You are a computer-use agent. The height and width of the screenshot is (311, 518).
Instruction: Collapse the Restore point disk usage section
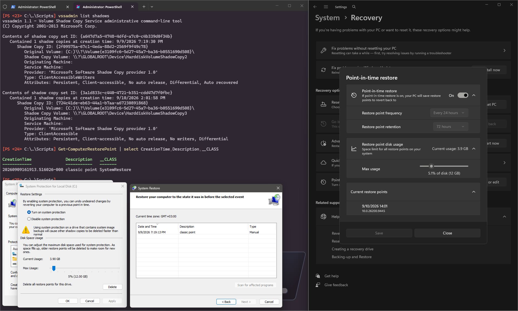click(474, 149)
